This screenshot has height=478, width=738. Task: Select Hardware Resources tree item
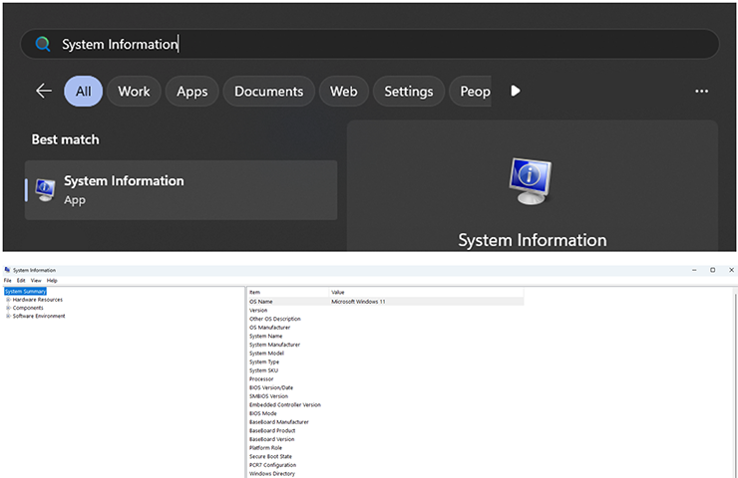point(38,300)
